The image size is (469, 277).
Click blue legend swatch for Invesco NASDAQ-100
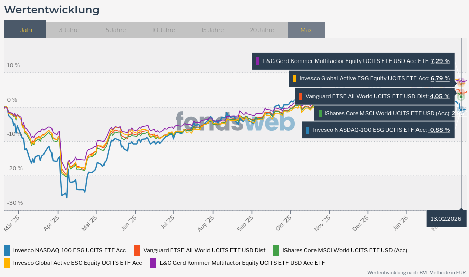[7, 250]
